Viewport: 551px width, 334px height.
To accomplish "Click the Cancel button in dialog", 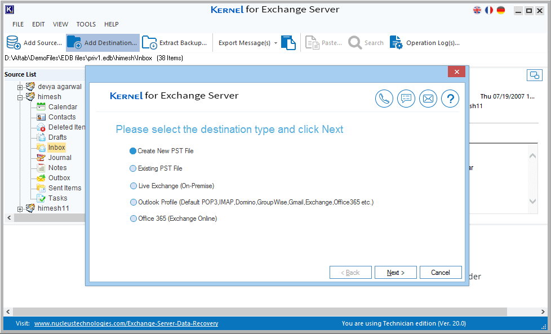I will [441, 273].
